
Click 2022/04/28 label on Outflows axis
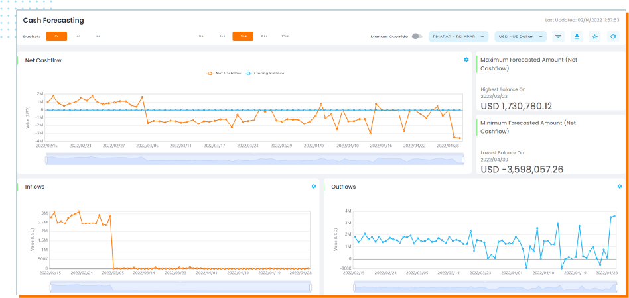[607, 272]
